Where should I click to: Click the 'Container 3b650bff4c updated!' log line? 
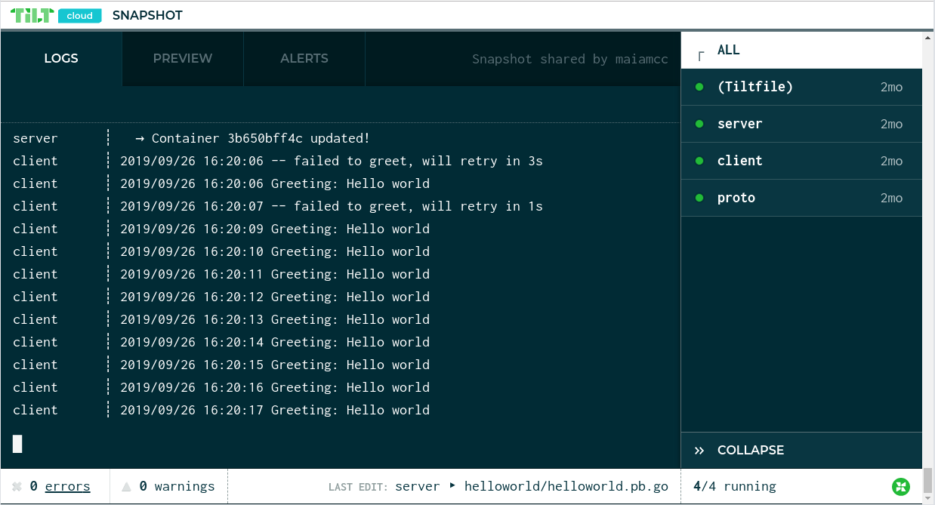pyautogui.click(x=252, y=138)
